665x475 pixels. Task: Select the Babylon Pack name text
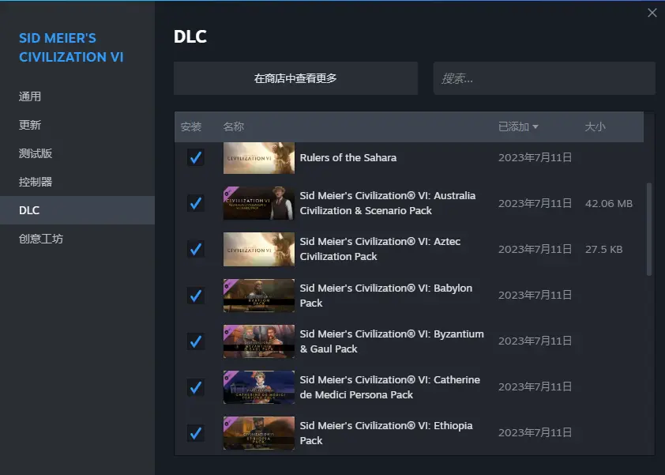(386, 296)
